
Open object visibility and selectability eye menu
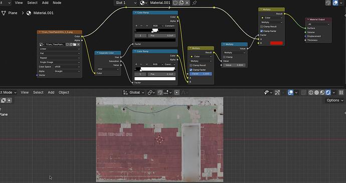(x=268, y=92)
